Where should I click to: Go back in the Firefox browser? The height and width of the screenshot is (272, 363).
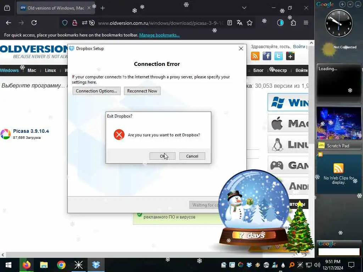coord(9,23)
